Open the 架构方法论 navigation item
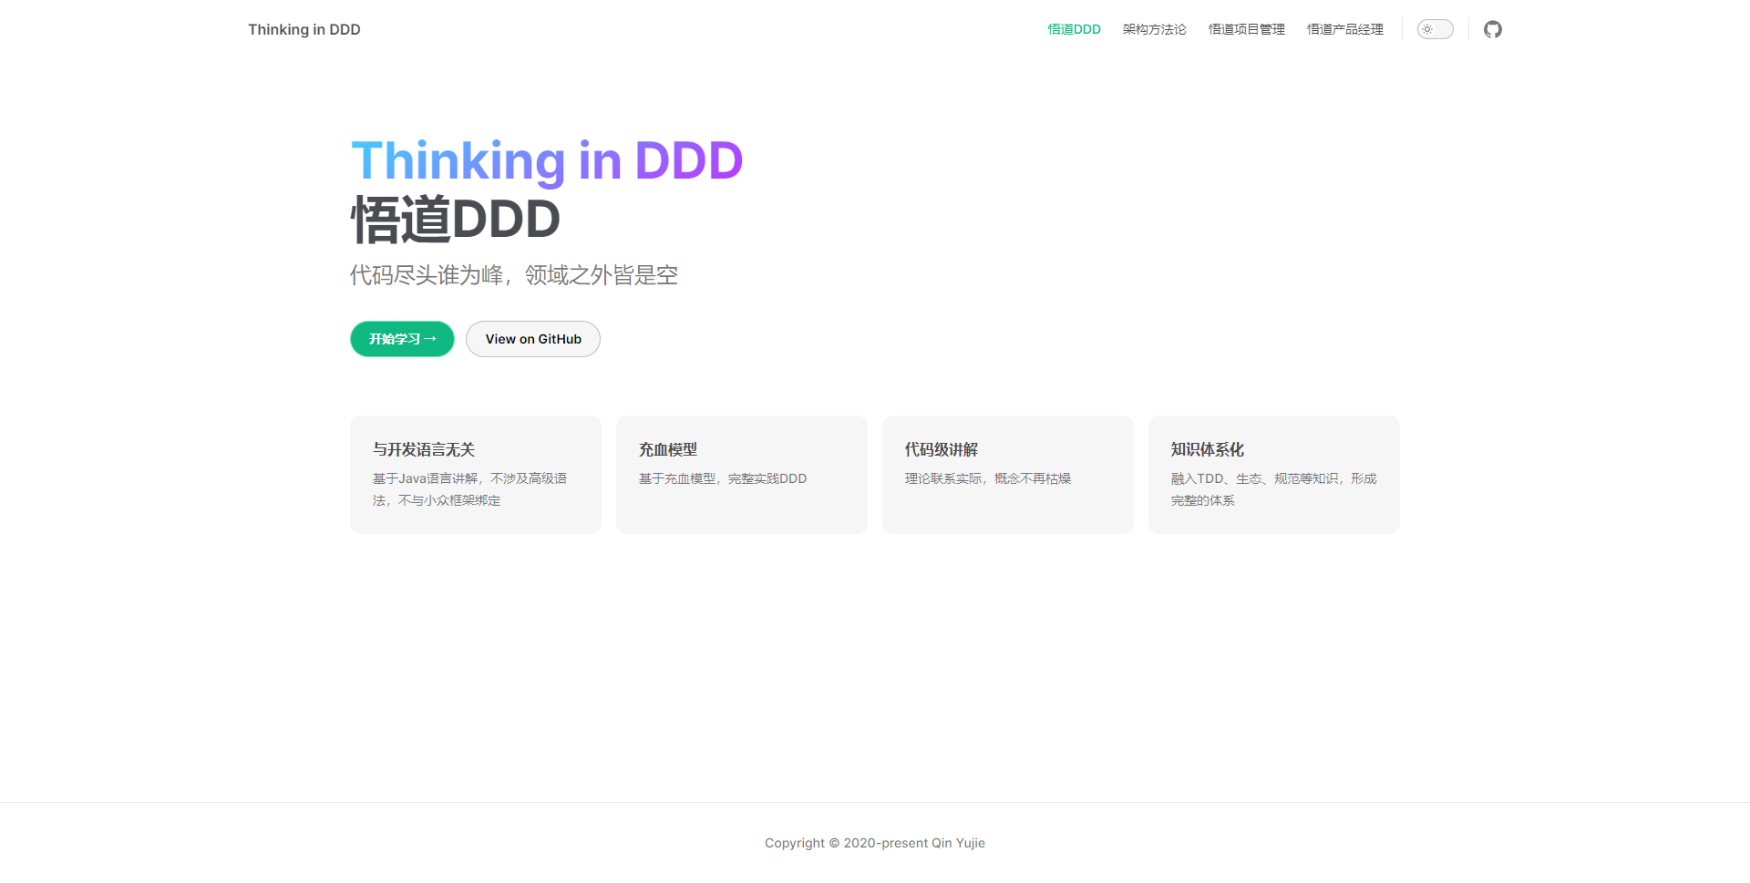The width and height of the screenshot is (1750, 883). (x=1154, y=29)
